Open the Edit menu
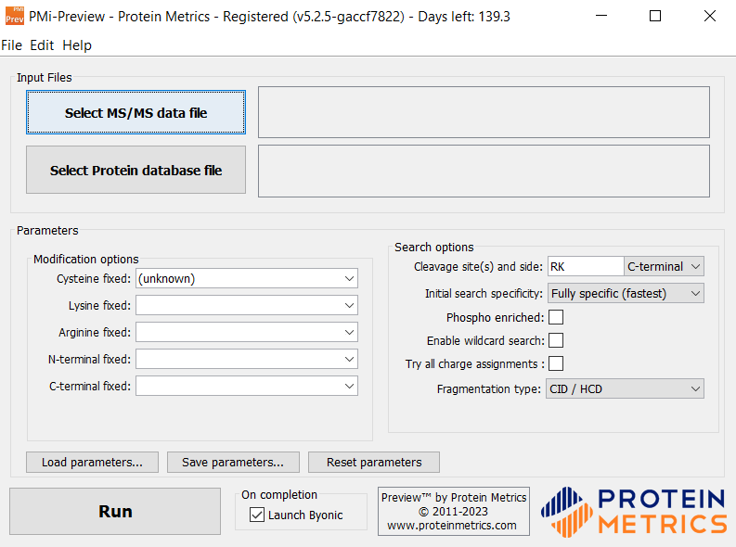 pyautogui.click(x=42, y=45)
